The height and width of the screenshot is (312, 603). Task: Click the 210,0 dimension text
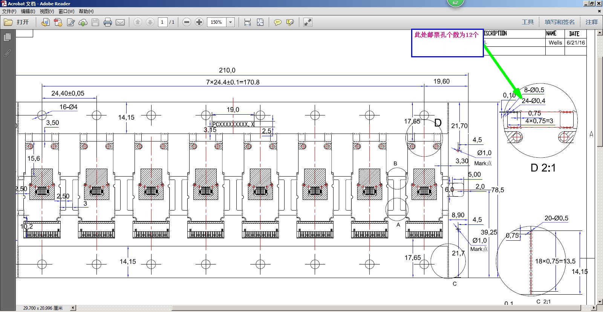tap(227, 70)
